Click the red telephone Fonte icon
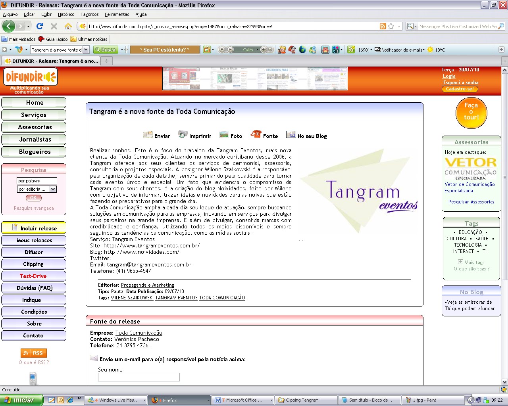The width and height of the screenshot is (508, 406). click(256, 134)
